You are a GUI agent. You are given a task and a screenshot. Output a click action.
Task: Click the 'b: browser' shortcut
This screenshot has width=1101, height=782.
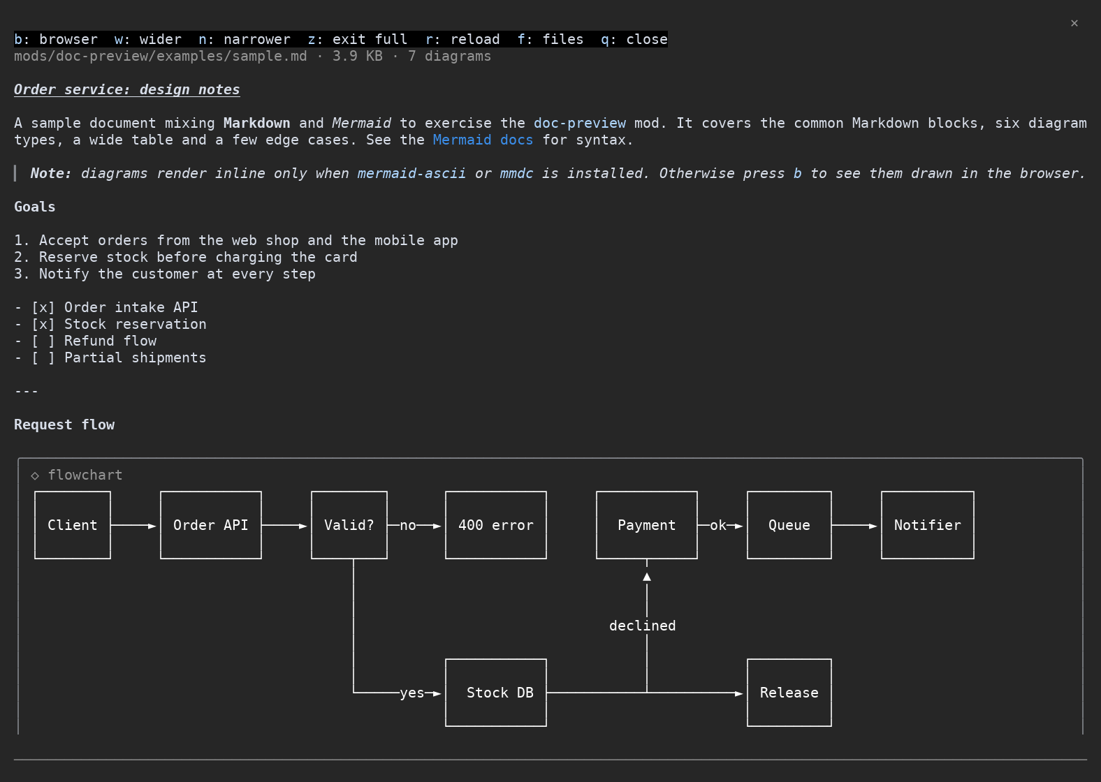point(56,39)
